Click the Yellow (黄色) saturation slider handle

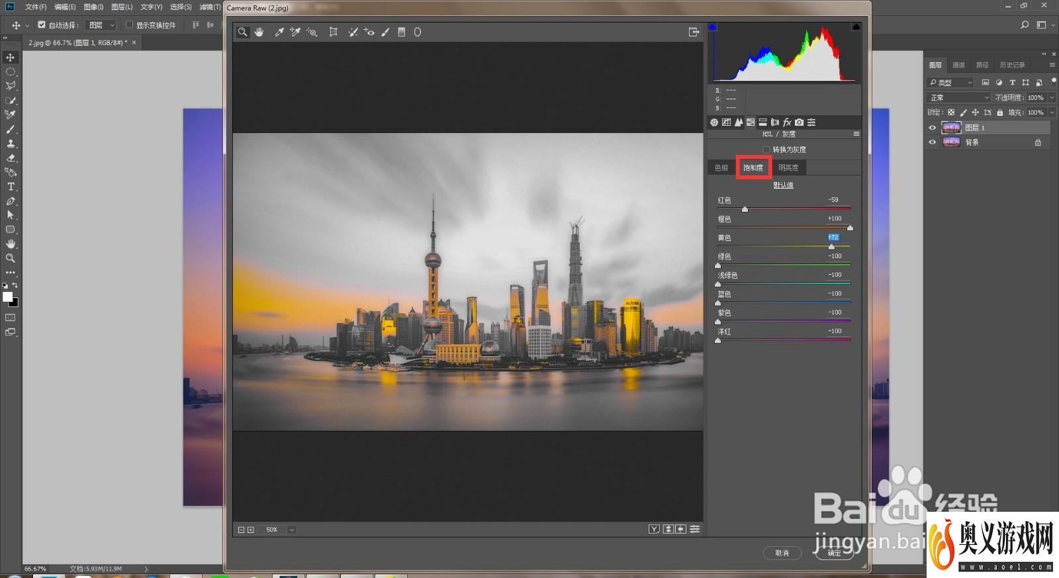pyautogui.click(x=831, y=246)
